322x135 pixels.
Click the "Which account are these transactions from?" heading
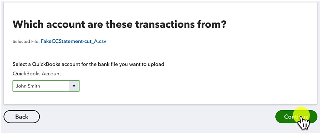[119, 24]
